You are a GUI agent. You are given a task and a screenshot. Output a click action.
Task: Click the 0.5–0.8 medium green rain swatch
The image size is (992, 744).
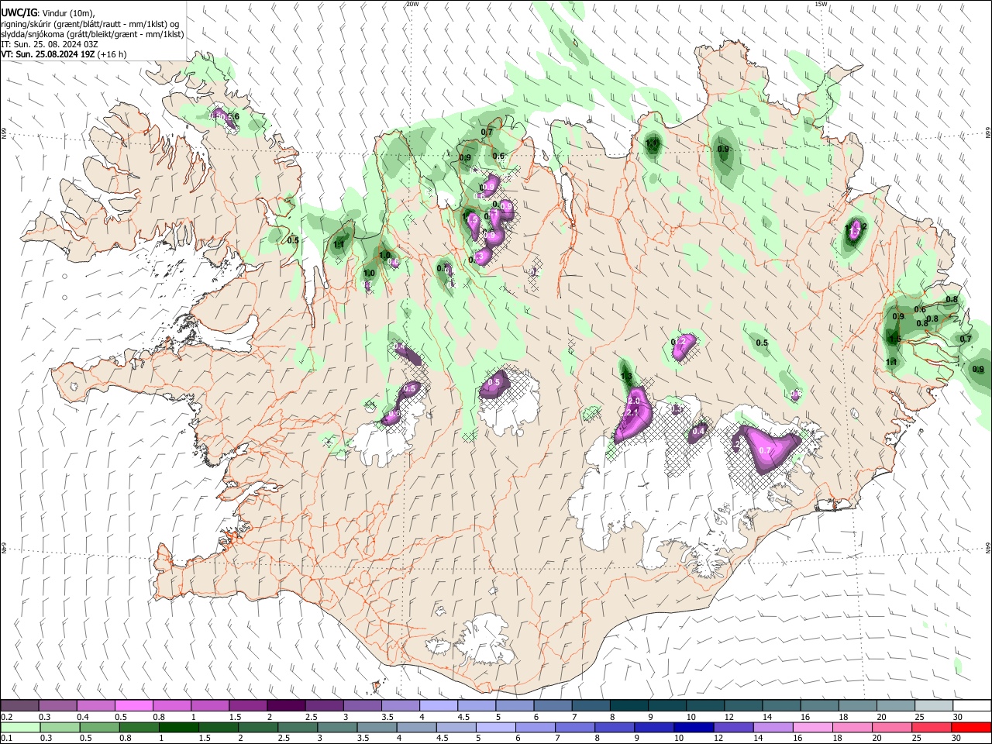point(99,727)
